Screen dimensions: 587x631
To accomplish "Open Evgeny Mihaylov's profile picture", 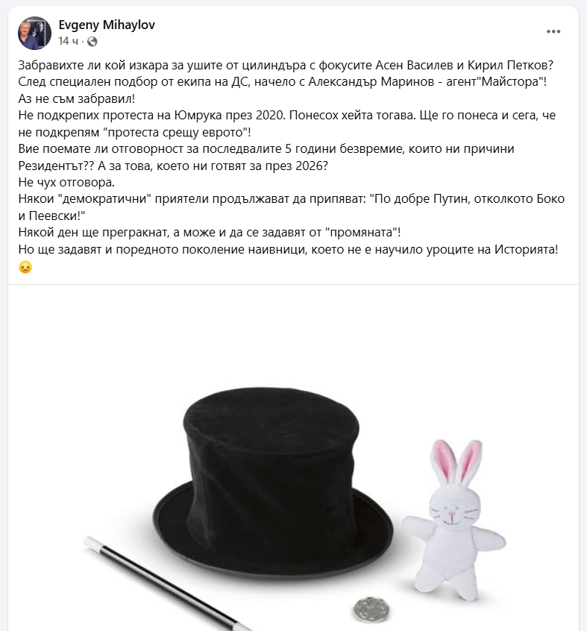I will pos(34,33).
